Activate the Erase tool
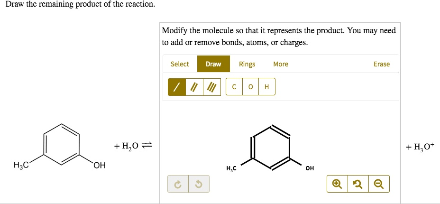The image size is (440, 204). (x=381, y=64)
